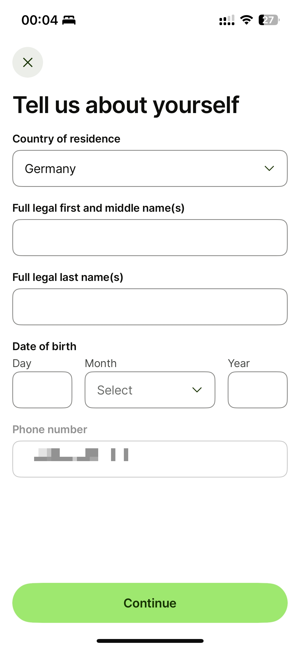Screen dimensions: 300x649
Task: Close the form with the X icon
Action: coord(28,62)
